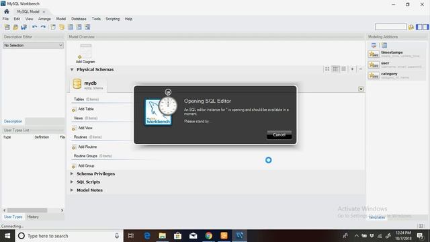This screenshot has height=242, width=430.
Task: Click Add Group
Action: click(86, 166)
